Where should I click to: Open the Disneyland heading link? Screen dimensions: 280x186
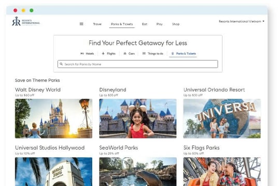click(113, 89)
